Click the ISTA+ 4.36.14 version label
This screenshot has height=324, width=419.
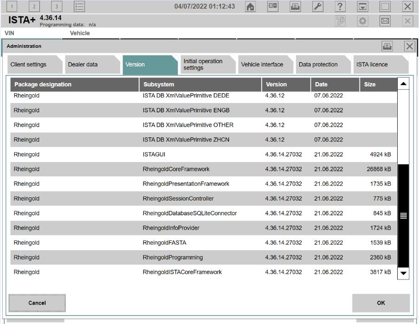click(x=35, y=20)
